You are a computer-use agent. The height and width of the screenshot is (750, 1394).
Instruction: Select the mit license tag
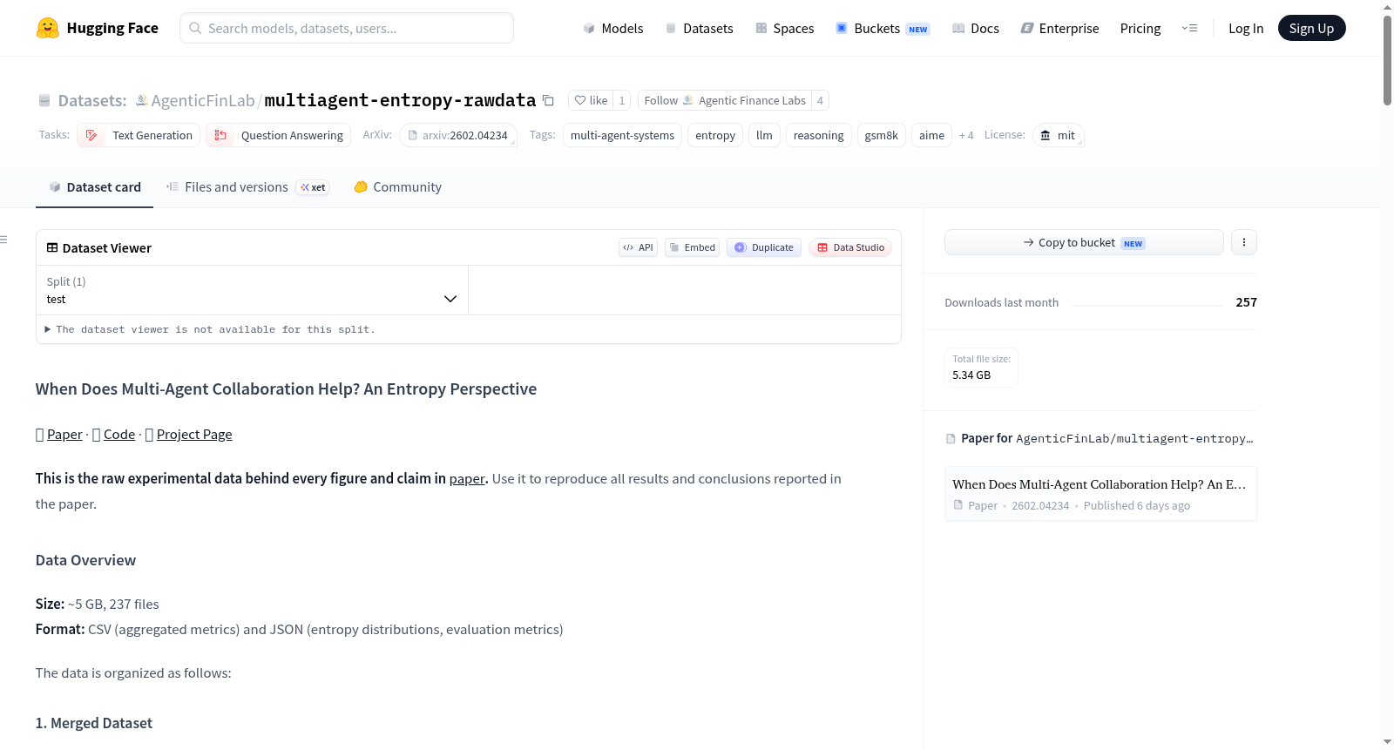(1058, 135)
